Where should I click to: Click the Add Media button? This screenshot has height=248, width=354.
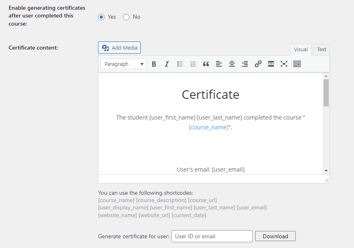click(120, 48)
